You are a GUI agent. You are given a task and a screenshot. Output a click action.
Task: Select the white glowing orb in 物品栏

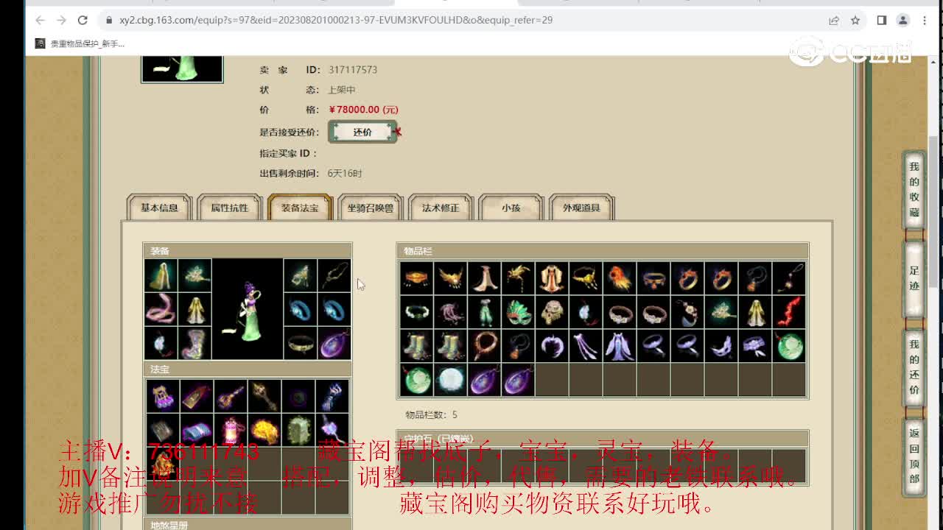click(450, 381)
